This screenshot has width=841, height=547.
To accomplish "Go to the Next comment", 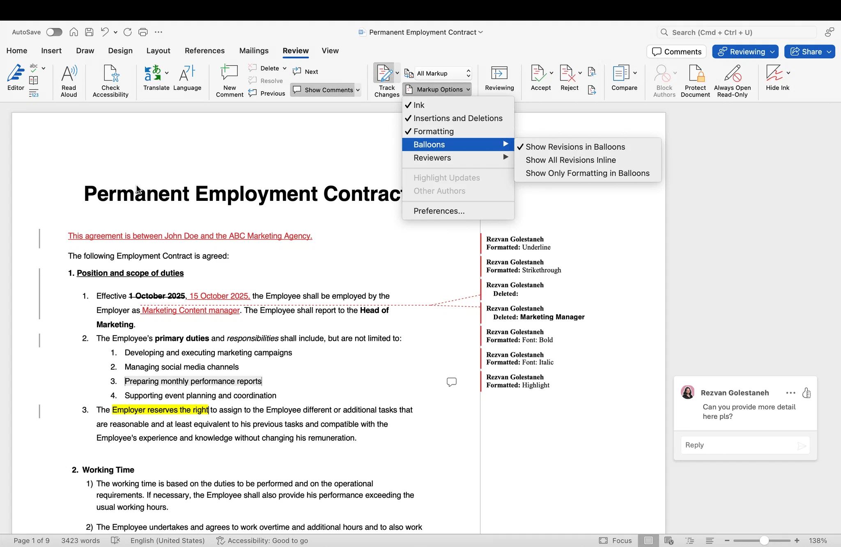I will (306, 71).
